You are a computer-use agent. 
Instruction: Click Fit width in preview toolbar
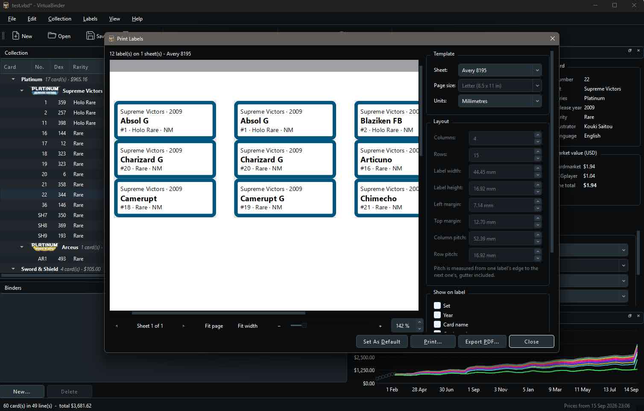pyautogui.click(x=248, y=326)
